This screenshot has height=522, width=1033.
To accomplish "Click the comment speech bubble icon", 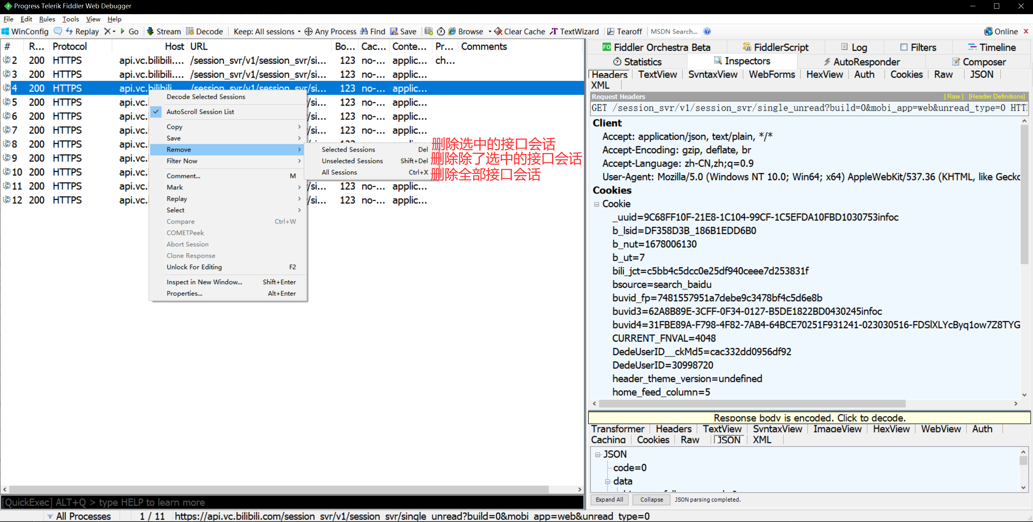I will [58, 31].
